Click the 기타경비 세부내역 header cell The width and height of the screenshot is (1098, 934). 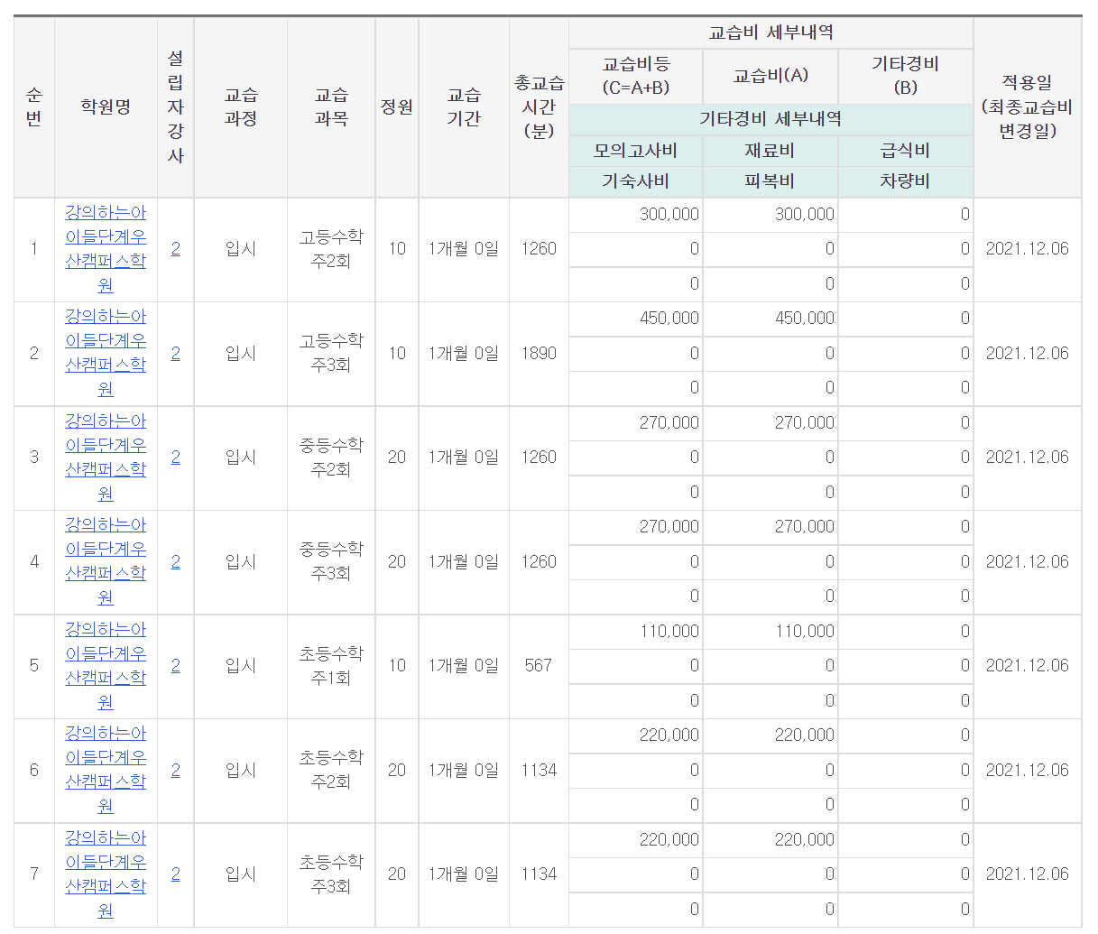770,119
